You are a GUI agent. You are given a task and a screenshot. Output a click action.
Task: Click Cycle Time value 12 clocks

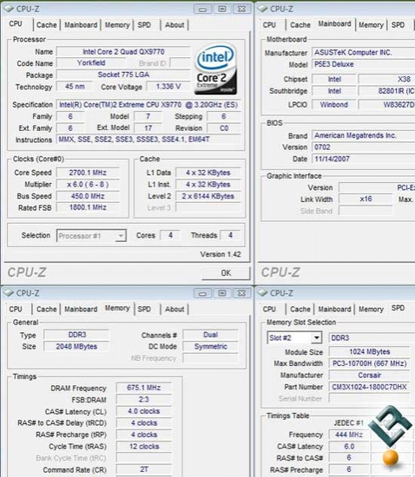144,447
